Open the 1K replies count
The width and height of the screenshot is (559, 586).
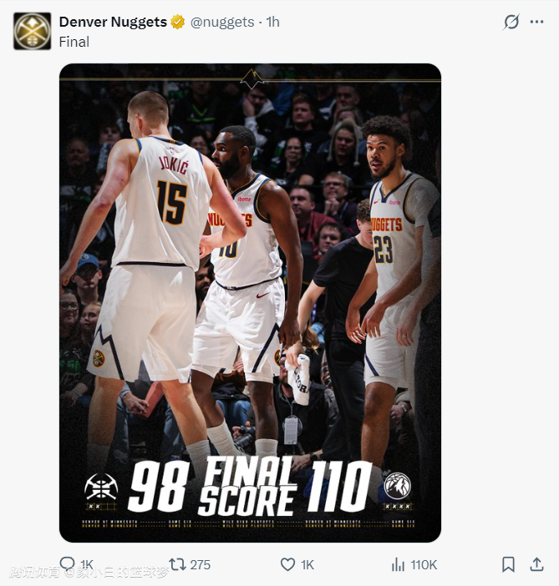point(87,564)
